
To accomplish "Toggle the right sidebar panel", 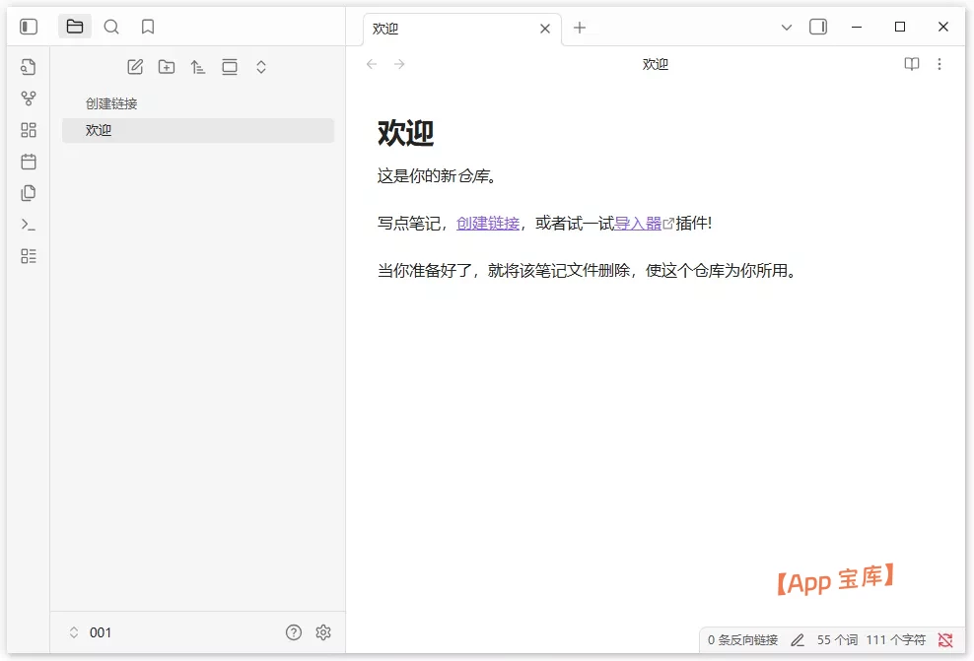I will click(818, 27).
